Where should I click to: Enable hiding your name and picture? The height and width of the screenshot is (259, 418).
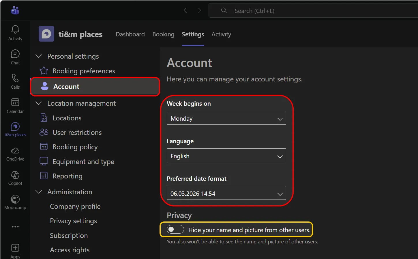[175, 230]
